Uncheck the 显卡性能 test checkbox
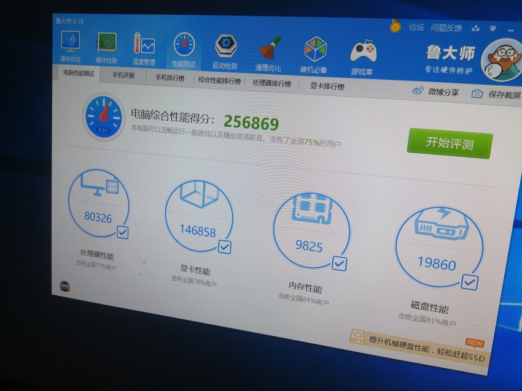The image size is (522, 391). [225, 247]
